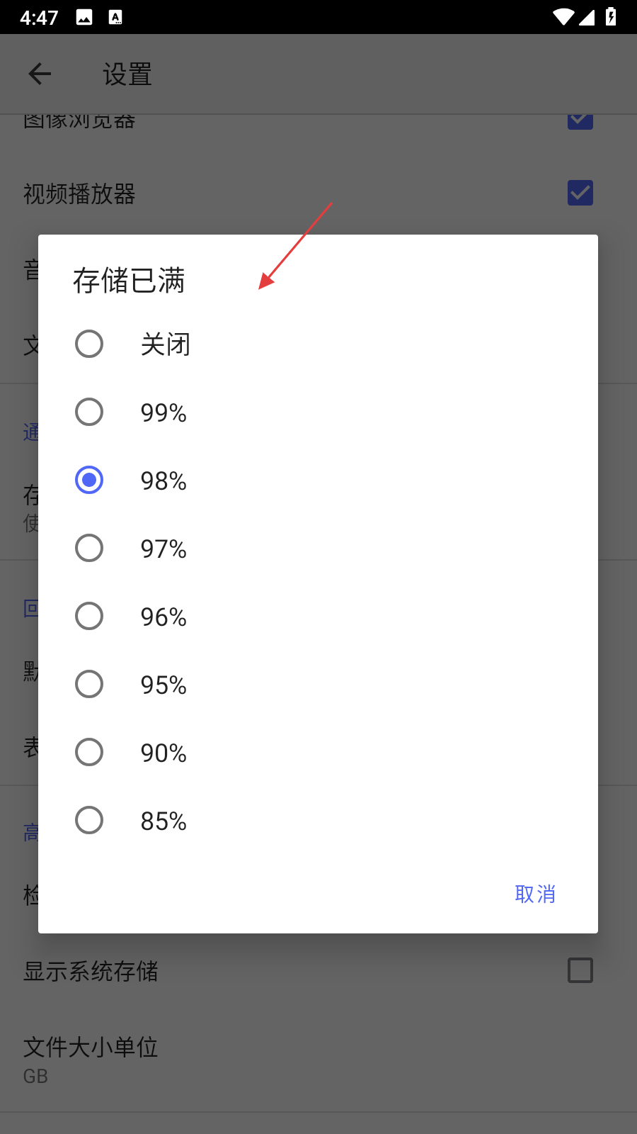Select the 90% radio button
This screenshot has height=1134, width=637.
click(x=89, y=753)
